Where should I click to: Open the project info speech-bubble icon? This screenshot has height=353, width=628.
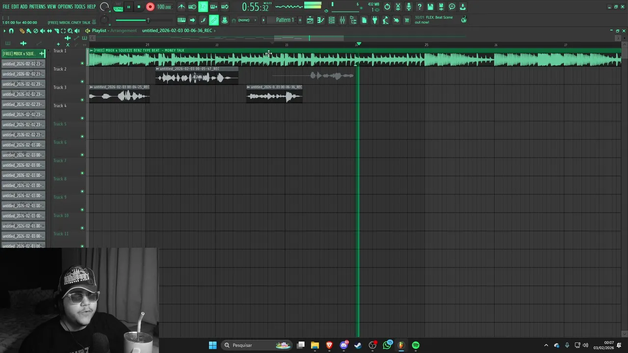(452, 7)
